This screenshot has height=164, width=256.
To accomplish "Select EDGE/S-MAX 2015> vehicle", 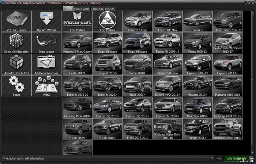I will [167, 86].
